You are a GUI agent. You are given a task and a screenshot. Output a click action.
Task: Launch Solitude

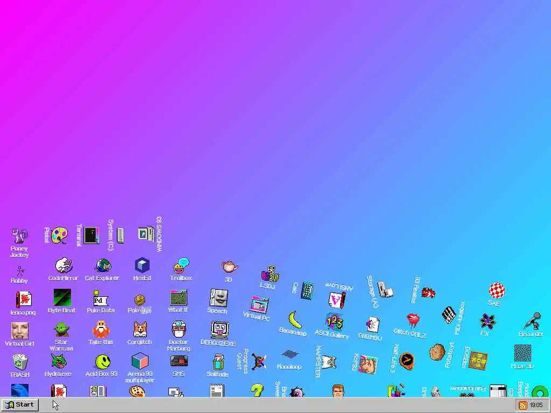pos(218,362)
